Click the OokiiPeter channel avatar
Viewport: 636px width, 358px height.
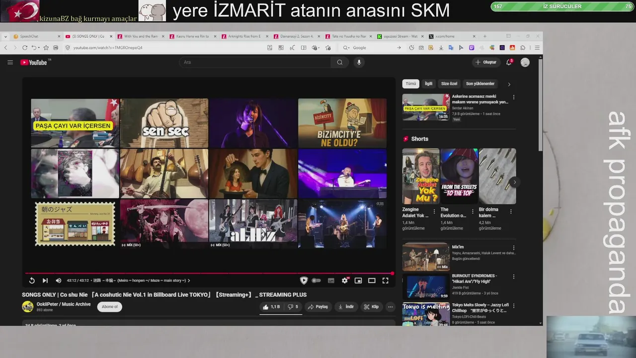[28, 306]
